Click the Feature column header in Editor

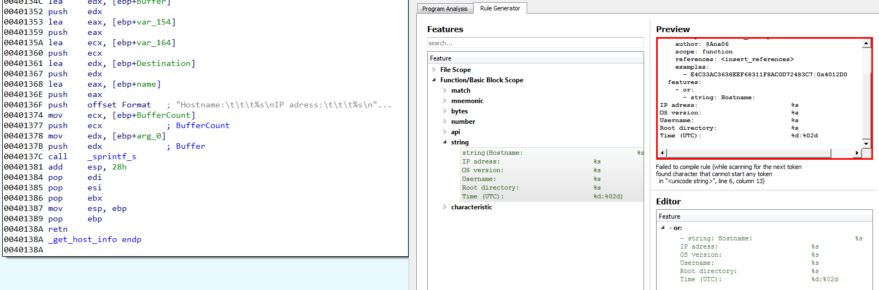pyautogui.click(x=764, y=216)
